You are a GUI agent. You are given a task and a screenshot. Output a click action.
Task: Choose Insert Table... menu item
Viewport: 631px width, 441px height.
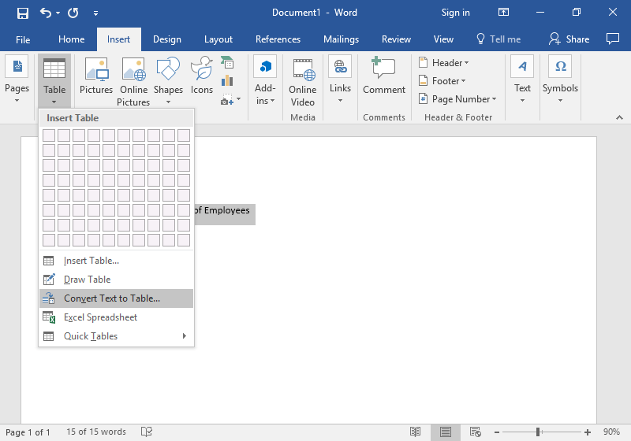tap(116, 261)
